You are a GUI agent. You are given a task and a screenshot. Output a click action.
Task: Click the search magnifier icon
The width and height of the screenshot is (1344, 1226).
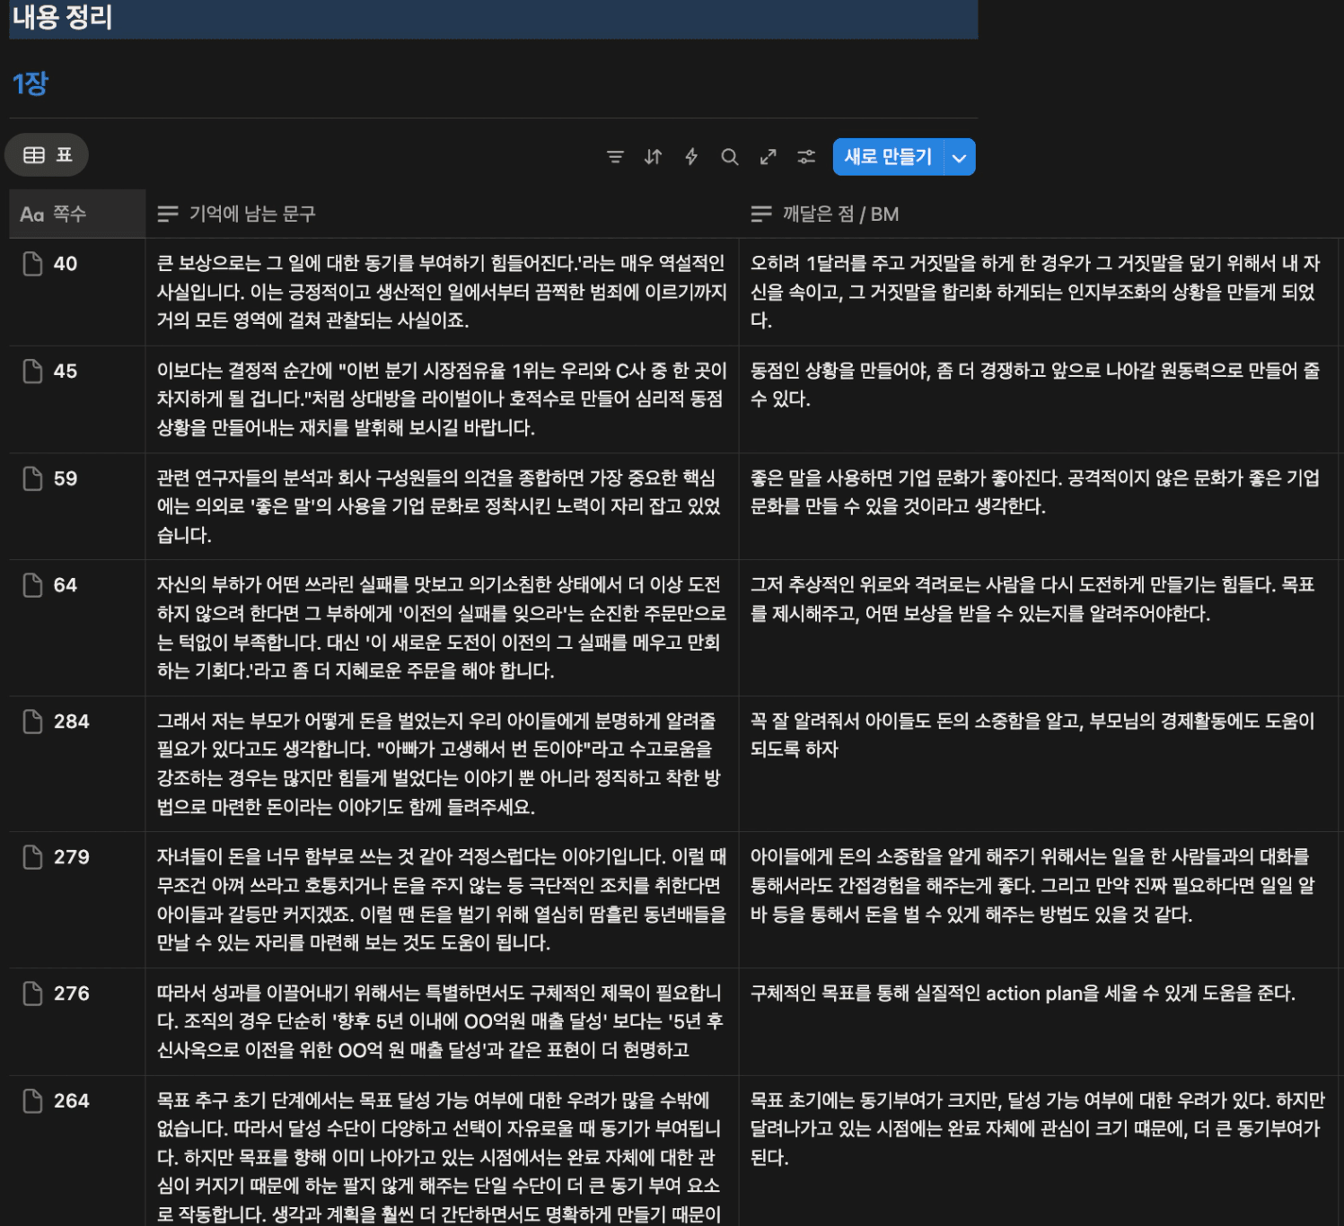point(730,157)
